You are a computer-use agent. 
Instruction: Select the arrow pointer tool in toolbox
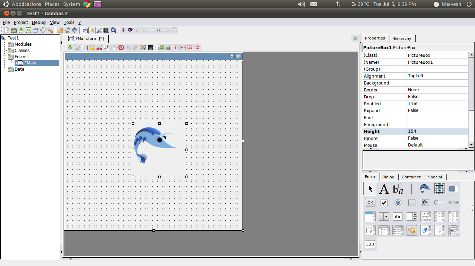370,189
